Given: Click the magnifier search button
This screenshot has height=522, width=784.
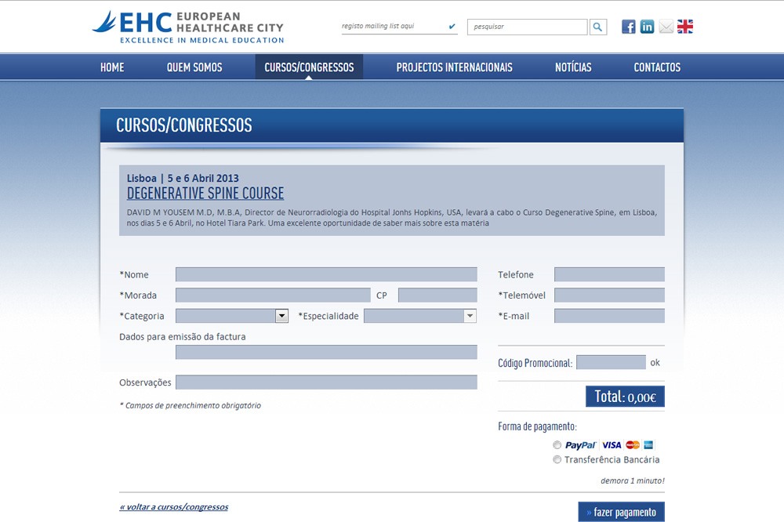Looking at the screenshot, I should [598, 27].
